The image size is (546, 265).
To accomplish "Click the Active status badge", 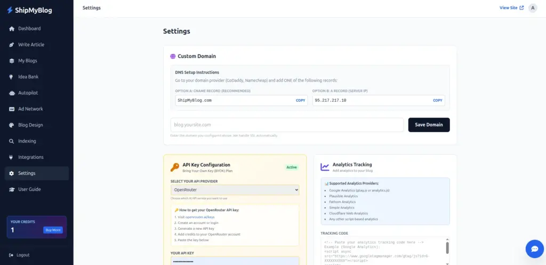I will pos(292,167).
